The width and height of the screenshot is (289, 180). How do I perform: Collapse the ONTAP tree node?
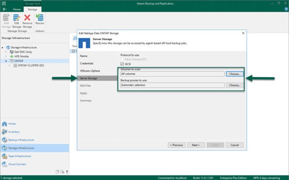tap(6, 61)
